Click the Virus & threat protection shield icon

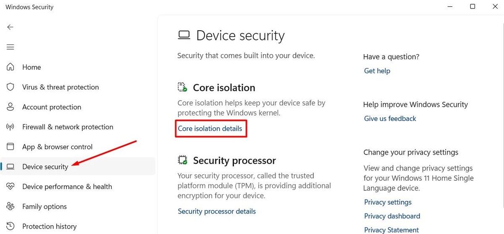[10, 87]
